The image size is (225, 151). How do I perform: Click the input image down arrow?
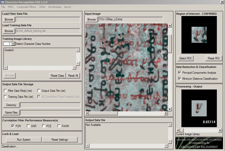[170, 109]
